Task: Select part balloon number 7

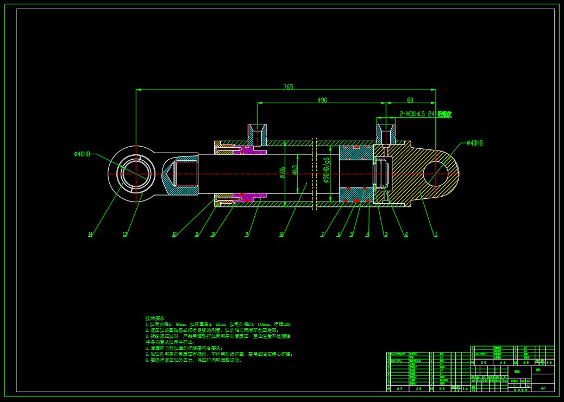Action: click(x=323, y=235)
